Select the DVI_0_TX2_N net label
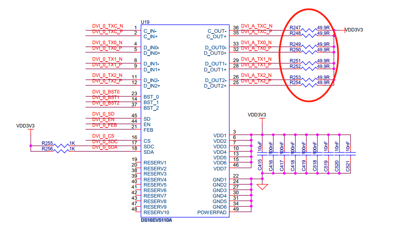Viewport: 409px width, 232px height. click(107, 75)
